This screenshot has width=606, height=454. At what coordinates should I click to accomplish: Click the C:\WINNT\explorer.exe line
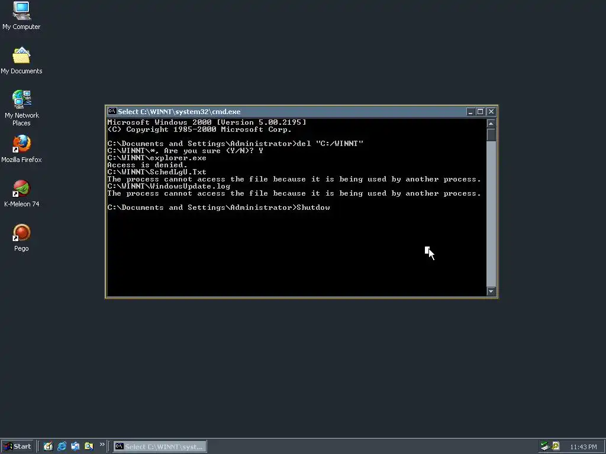[x=157, y=158]
